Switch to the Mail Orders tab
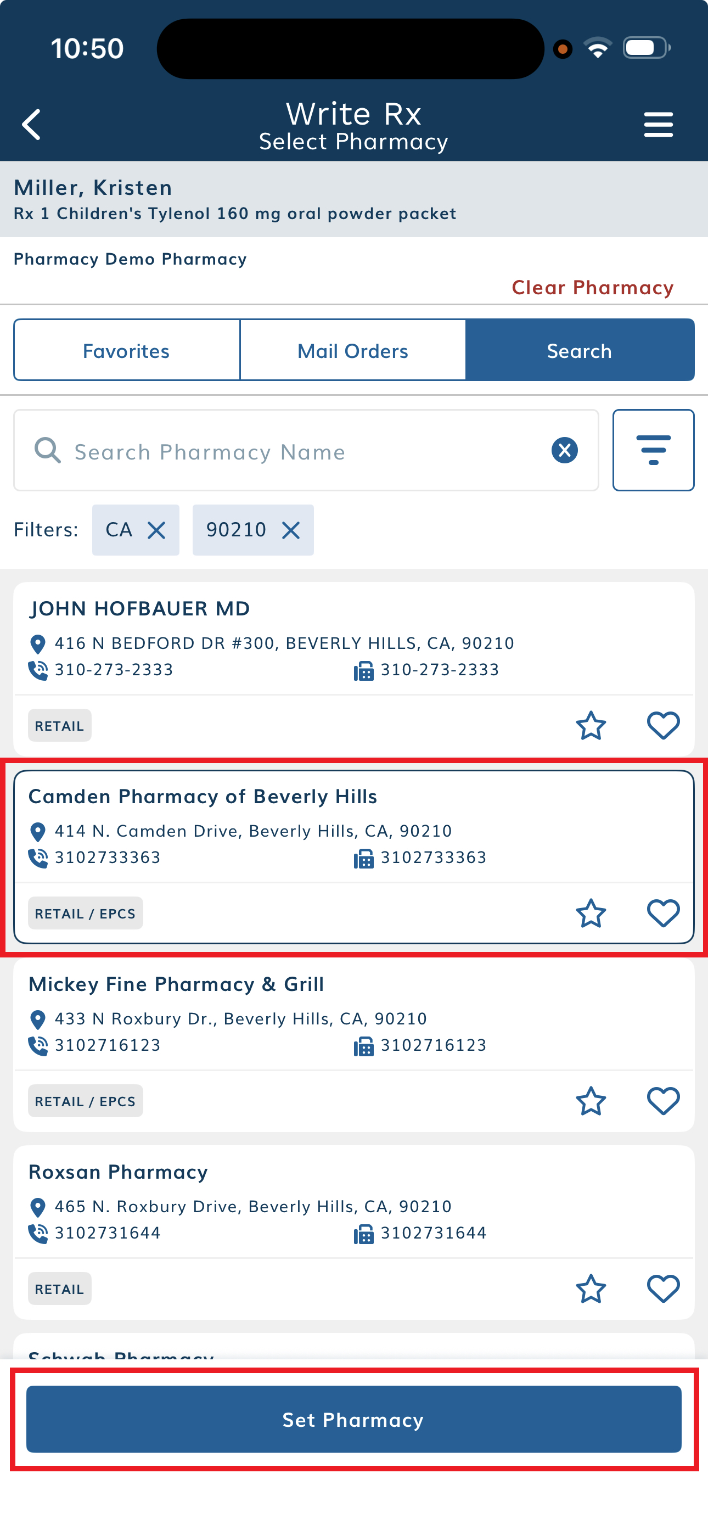Image resolution: width=708 pixels, height=1535 pixels. (x=353, y=350)
